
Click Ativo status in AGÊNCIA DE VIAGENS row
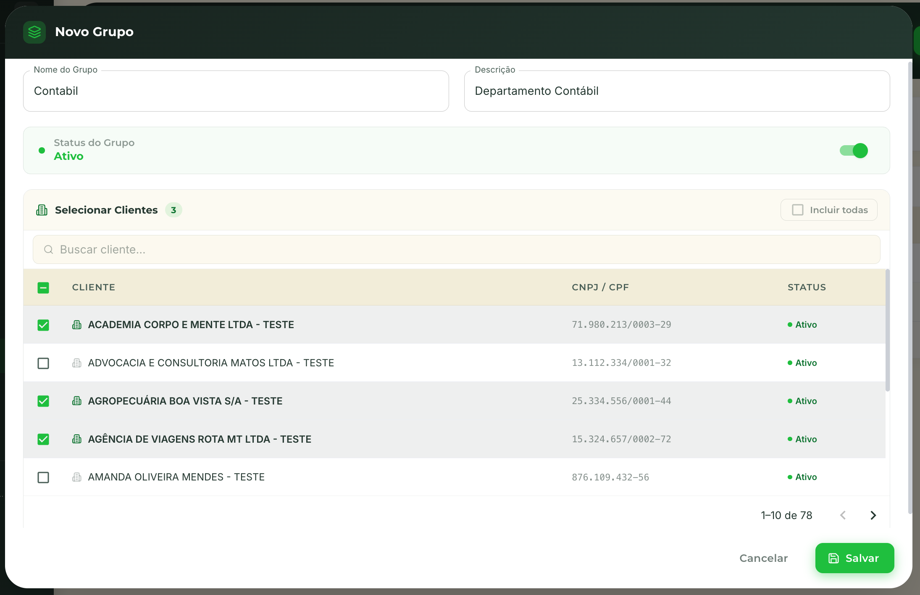pyautogui.click(x=802, y=439)
